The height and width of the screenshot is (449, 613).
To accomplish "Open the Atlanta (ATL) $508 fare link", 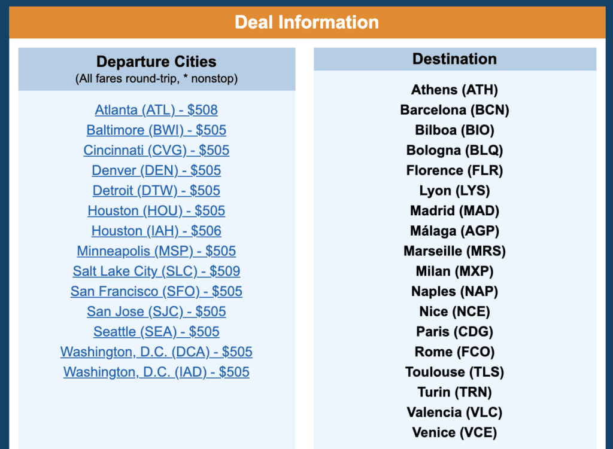I will (x=156, y=110).
